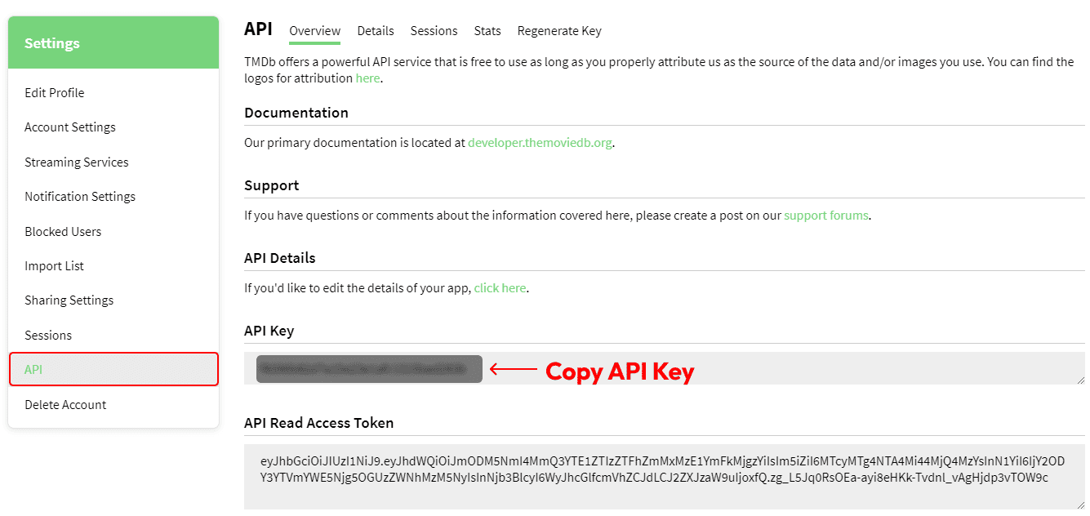Select Import List from sidebar
The height and width of the screenshot is (516, 1090).
point(54,266)
